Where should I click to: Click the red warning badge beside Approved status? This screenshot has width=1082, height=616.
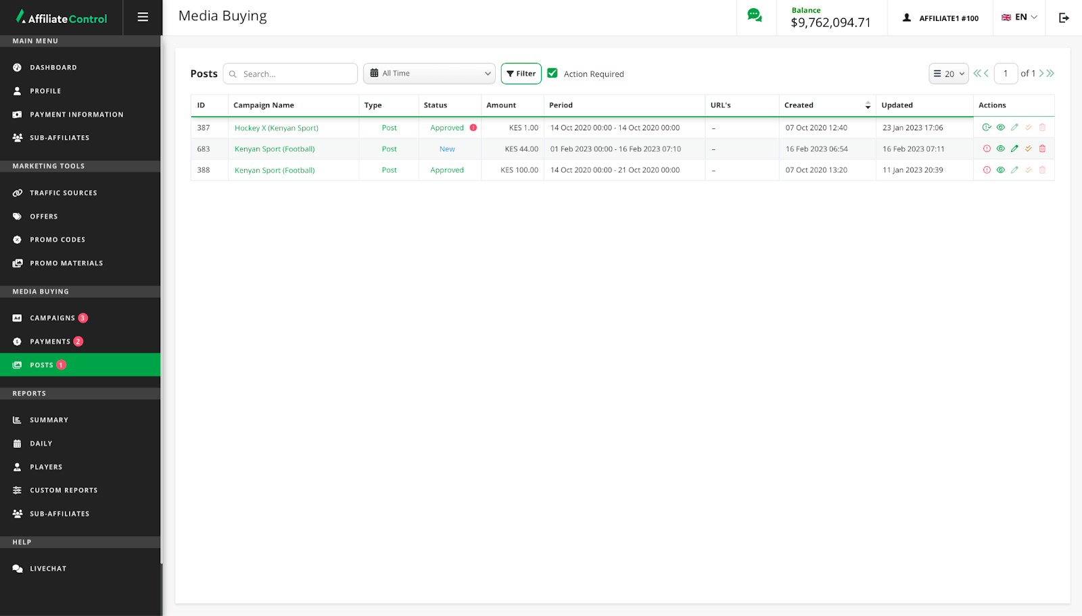(473, 128)
